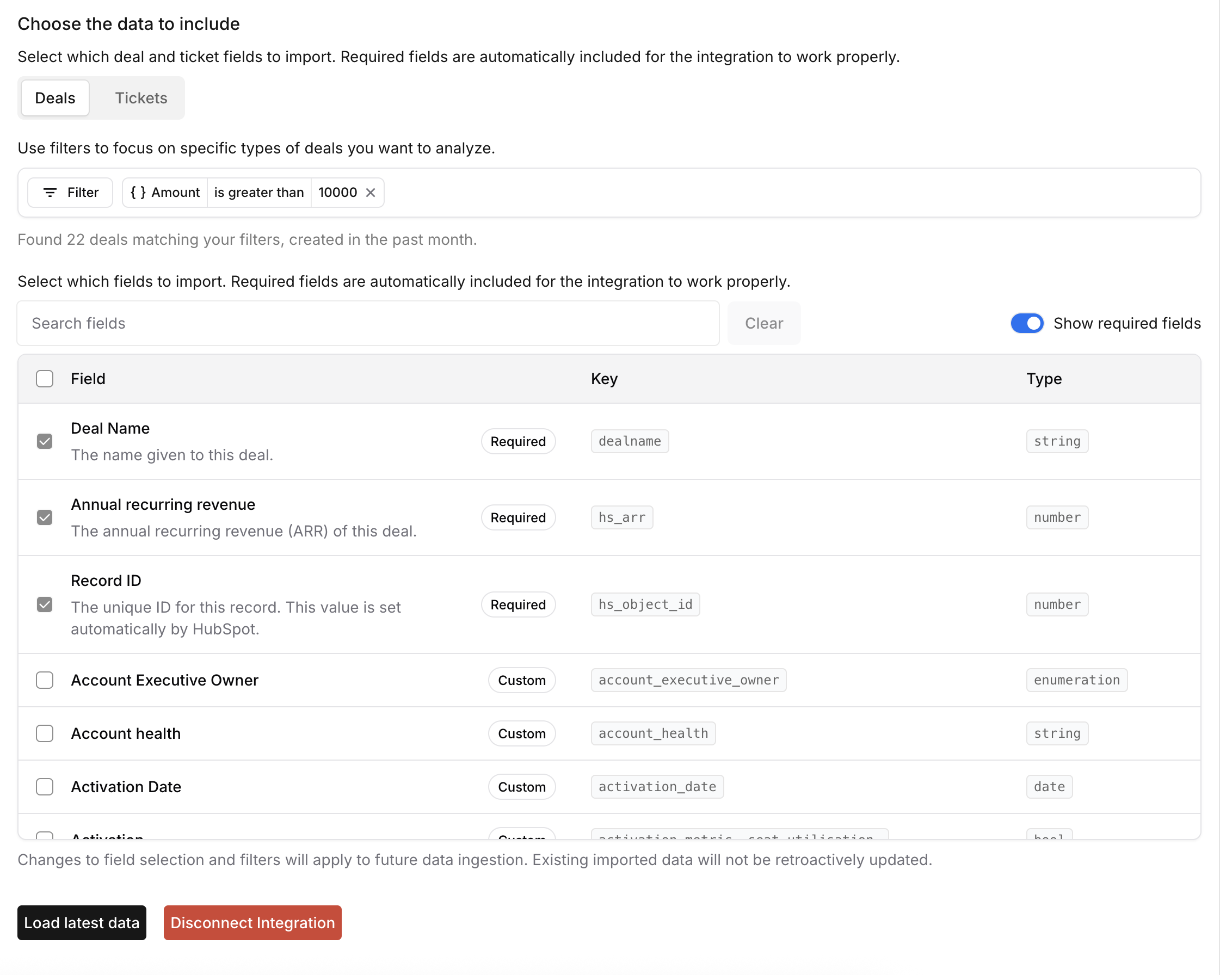Click the Account Executive Owner field name

point(164,680)
